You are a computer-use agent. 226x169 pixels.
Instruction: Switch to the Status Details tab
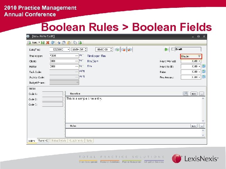[x=59, y=141]
